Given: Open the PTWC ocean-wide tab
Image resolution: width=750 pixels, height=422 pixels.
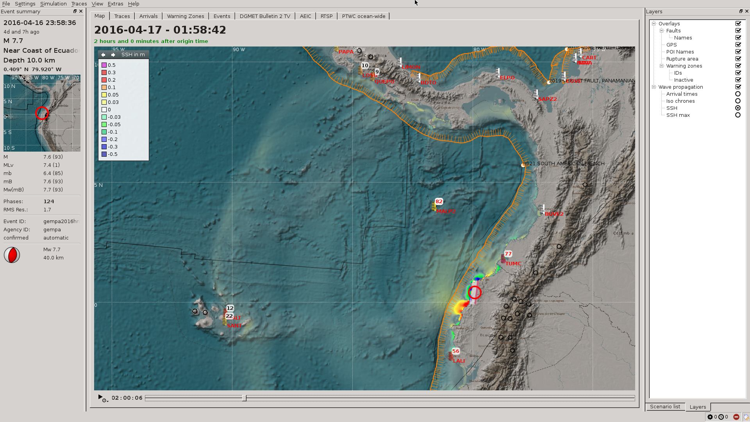Looking at the screenshot, I should 364,16.
